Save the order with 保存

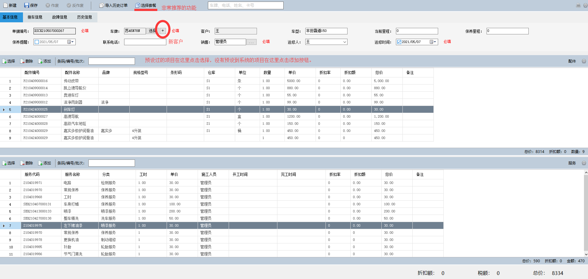tap(31, 5)
